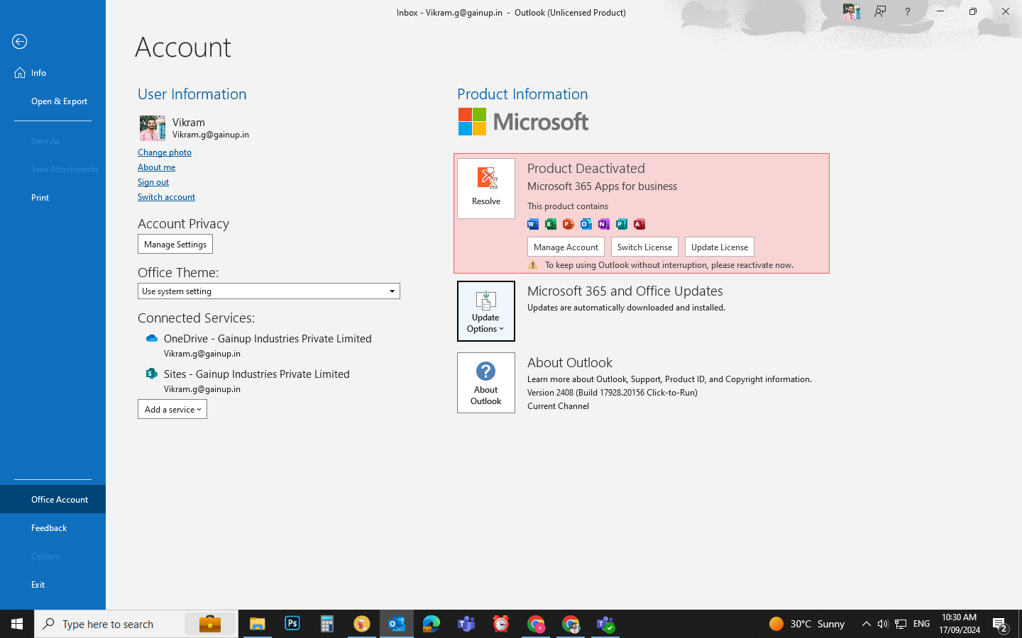Click the Word icon in product list
1022x638 pixels.
(533, 224)
